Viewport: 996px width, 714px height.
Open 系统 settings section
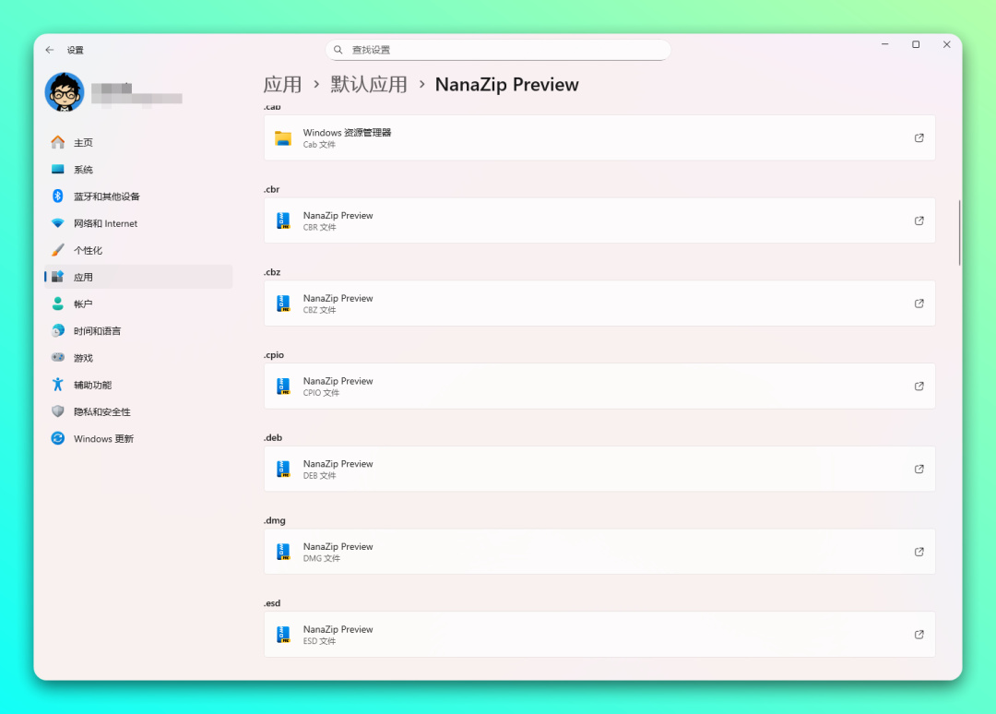tap(138, 170)
